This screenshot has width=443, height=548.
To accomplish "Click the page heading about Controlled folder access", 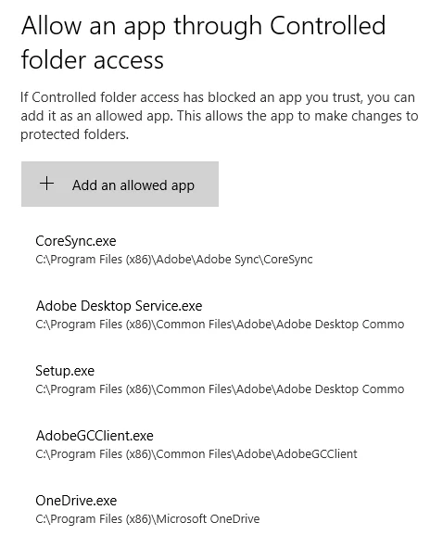I will [203, 43].
